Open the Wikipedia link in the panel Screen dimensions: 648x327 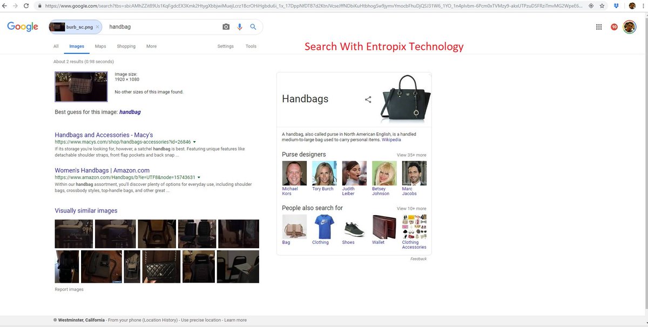(x=391, y=139)
